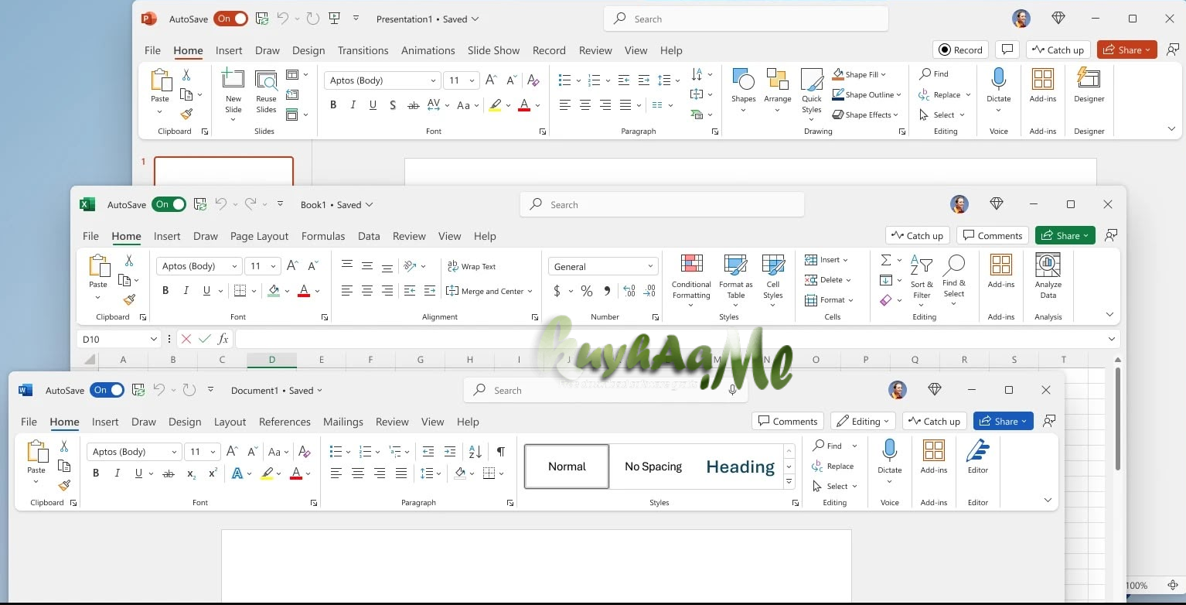
Task: Click Record button in PowerPoint
Action: [960, 50]
